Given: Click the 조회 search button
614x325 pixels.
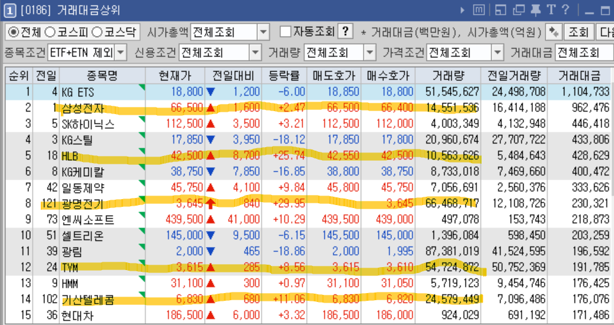Looking at the screenshot, I should tap(579, 32).
